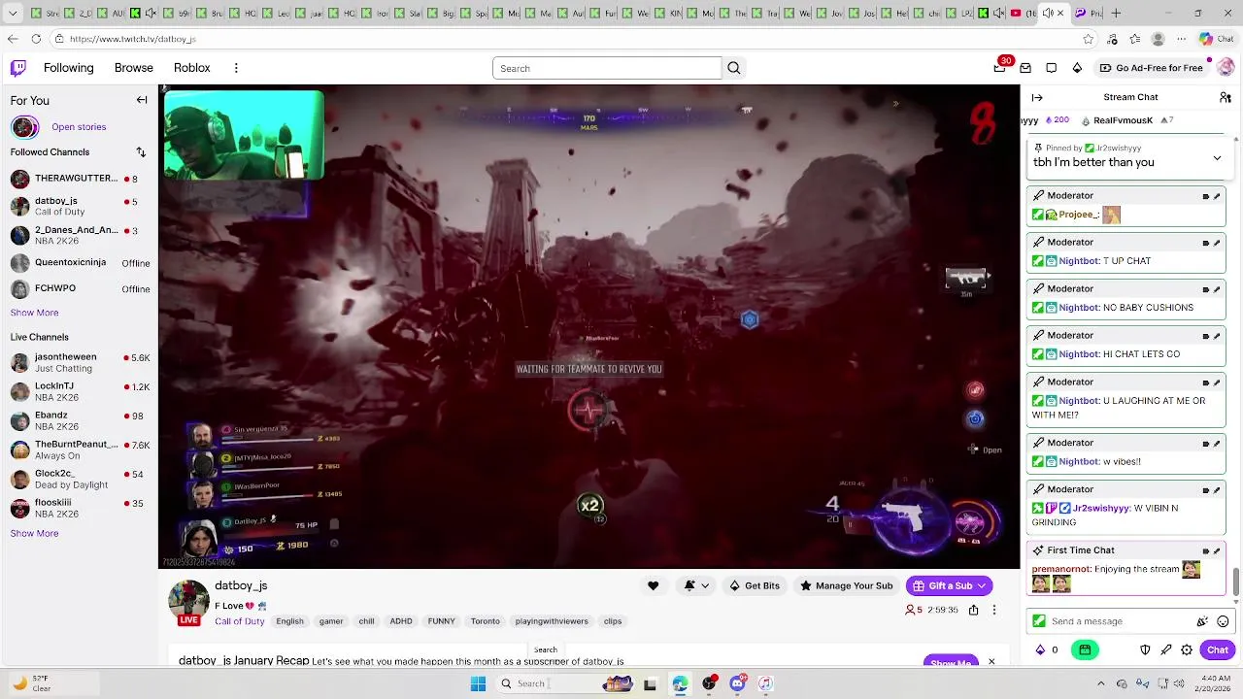Image resolution: width=1243 pixels, height=699 pixels.
Task: Go to the Browse tab
Action: click(x=134, y=68)
